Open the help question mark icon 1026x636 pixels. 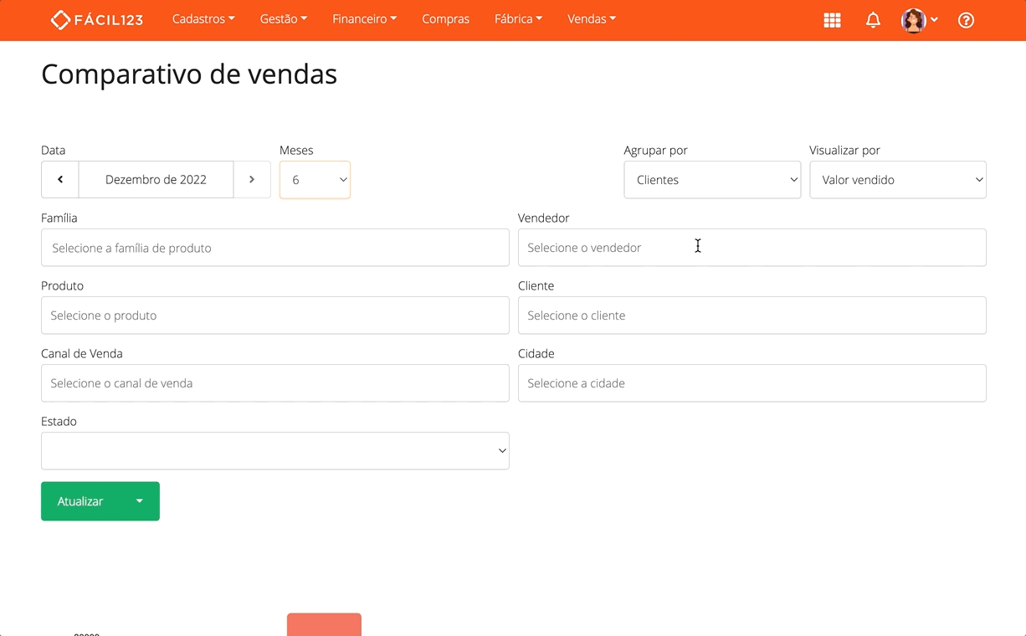pyautogui.click(x=966, y=19)
